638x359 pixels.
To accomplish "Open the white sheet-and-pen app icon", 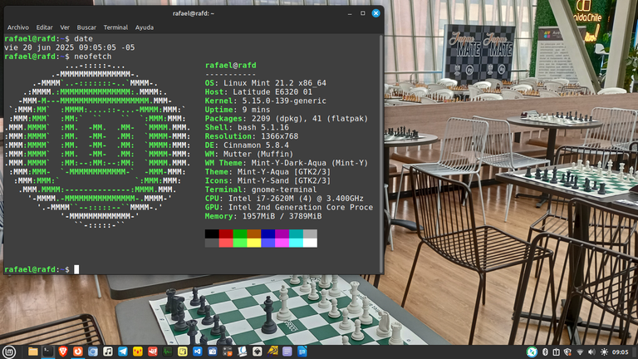I will coord(242,352).
